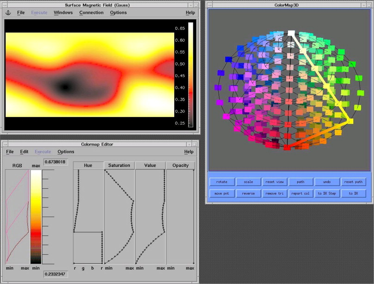Select the Hue column header
The width and height of the screenshot is (374, 284).
[88, 166]
